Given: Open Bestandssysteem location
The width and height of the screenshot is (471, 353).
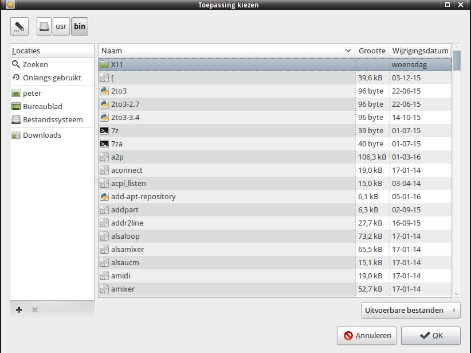Looking at the screenshot, I should click(x=53, y=119).
